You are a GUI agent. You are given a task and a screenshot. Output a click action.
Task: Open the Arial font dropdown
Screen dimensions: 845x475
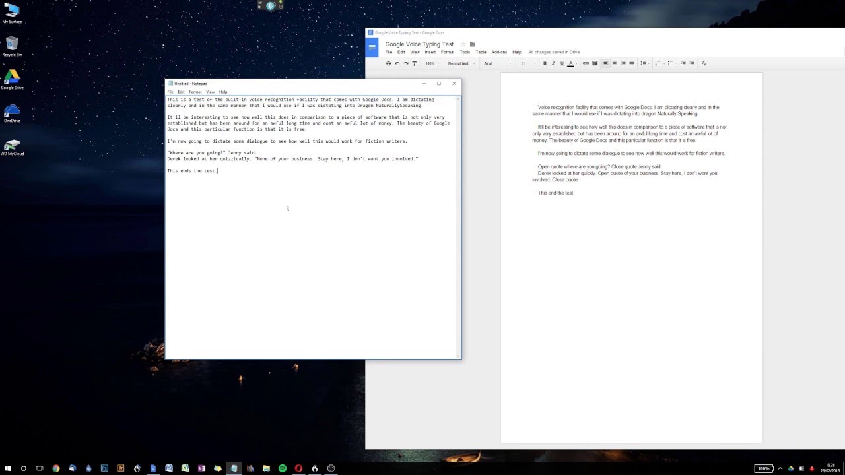pos(498,63)
